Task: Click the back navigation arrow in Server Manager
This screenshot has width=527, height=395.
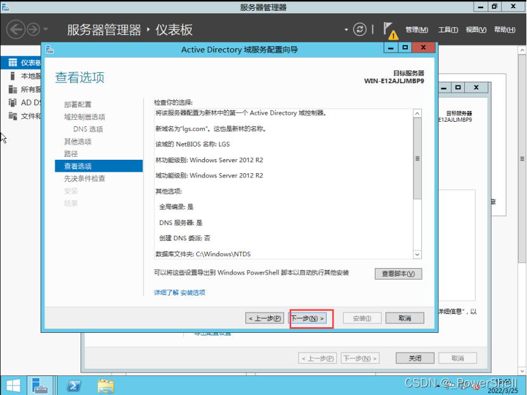Action: [x=16, y=30]
